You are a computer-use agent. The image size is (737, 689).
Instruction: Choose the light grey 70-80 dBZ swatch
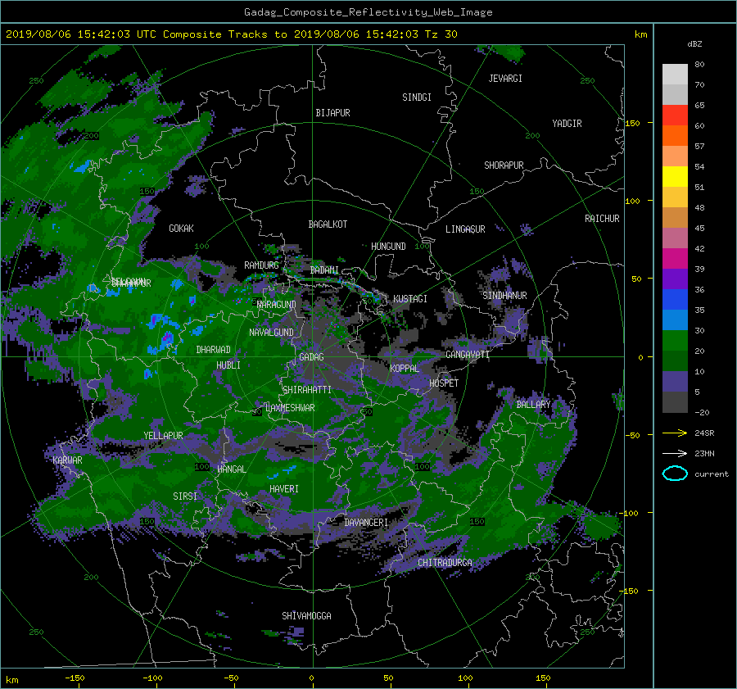675,74
